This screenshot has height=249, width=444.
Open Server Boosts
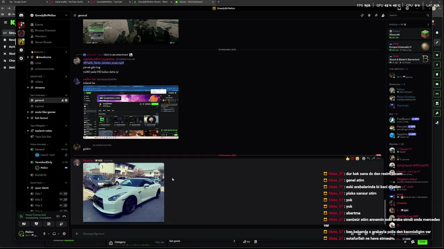43,42
